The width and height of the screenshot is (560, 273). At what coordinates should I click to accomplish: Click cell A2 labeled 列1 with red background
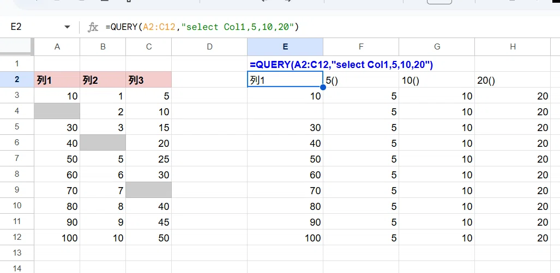click(x=57, y=79)
